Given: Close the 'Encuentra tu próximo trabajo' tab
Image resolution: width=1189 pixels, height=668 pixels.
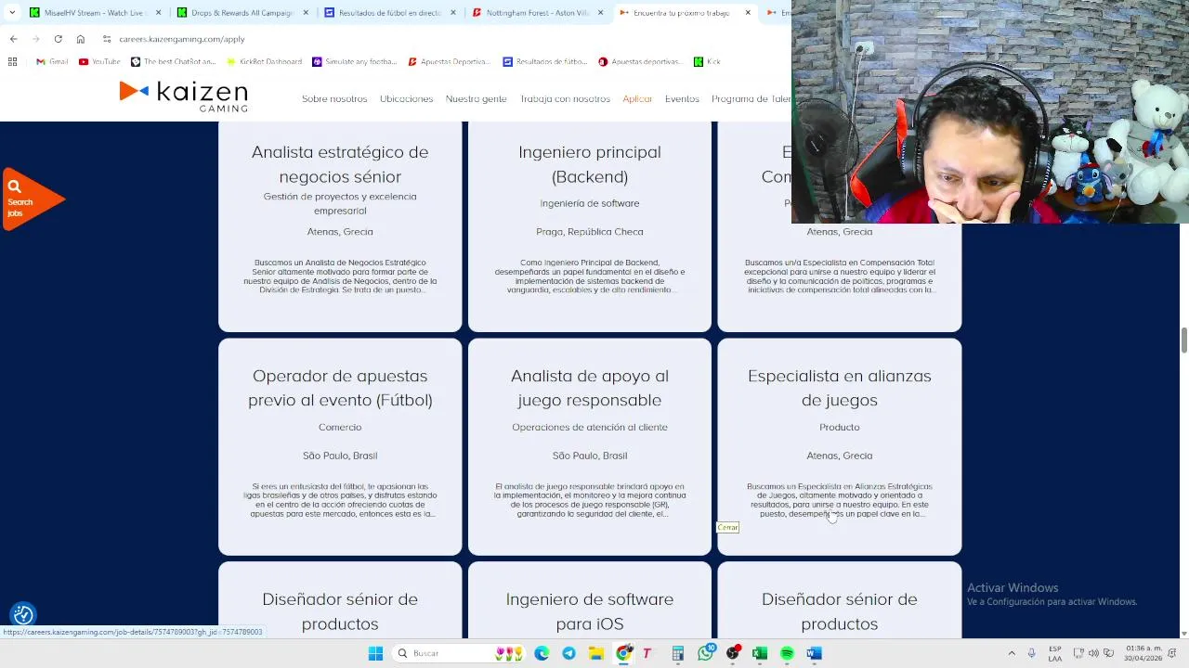Looking at the screenshot, I should click(x=748, y=13).
